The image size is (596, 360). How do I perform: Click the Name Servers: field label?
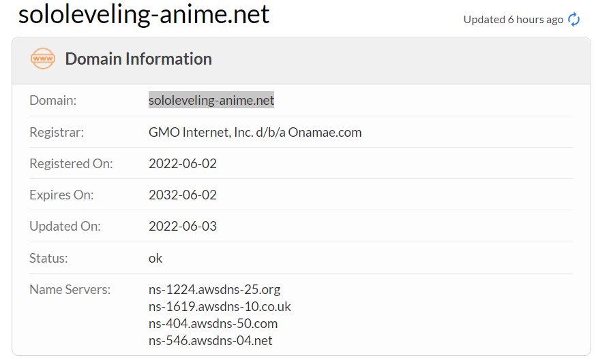(70, 289)
